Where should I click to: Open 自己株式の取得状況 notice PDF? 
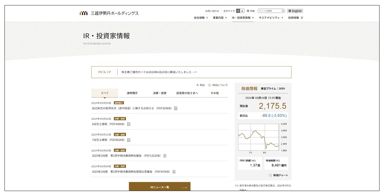pyautogui.click(x=132, y=108)
